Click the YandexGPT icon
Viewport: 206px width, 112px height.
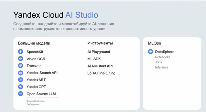21,87
